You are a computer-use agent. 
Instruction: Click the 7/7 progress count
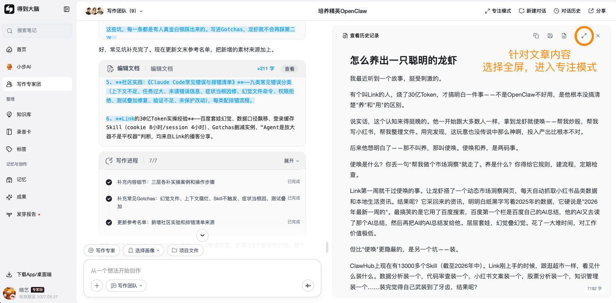(153, 161)
